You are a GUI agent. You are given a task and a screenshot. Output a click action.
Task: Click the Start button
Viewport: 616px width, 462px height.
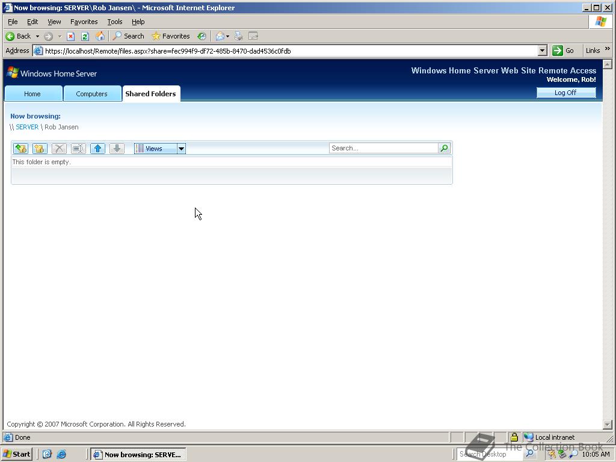coord(16,454)
